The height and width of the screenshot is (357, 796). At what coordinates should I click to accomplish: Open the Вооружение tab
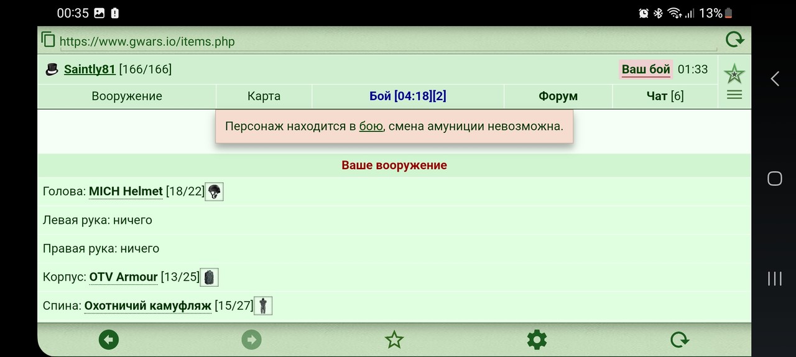point(127,96)
